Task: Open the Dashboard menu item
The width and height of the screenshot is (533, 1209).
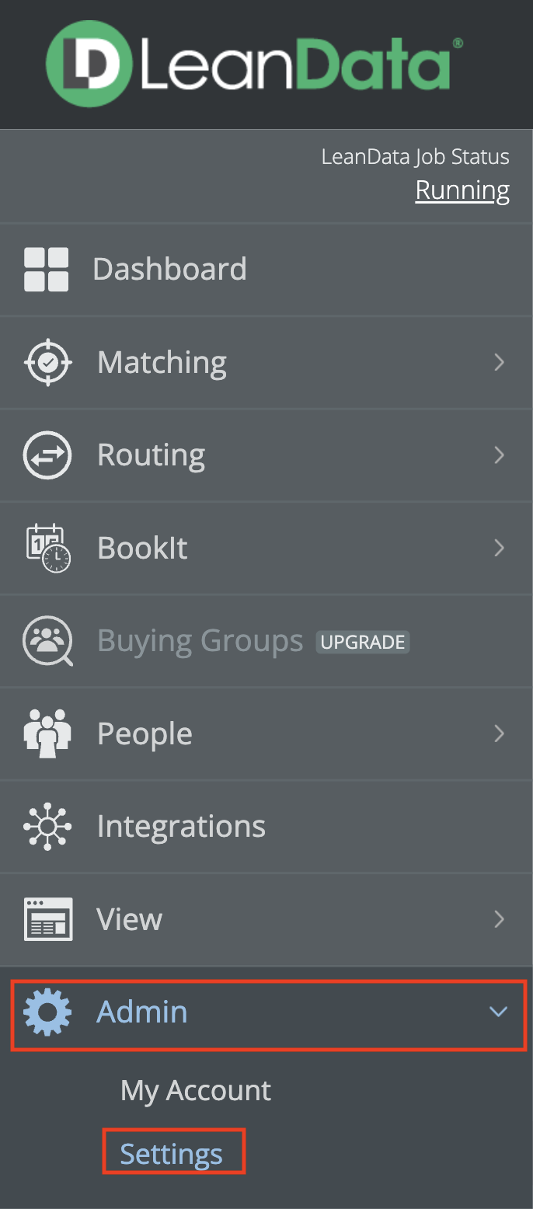Action: point(169,270)
